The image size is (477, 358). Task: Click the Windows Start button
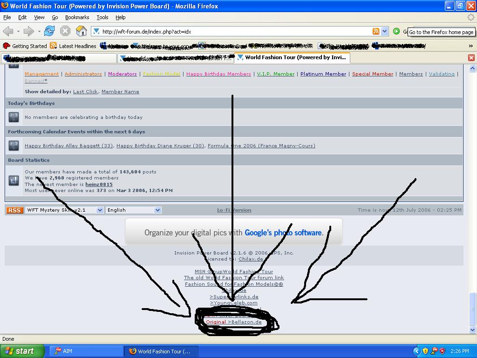pos(22,351)
